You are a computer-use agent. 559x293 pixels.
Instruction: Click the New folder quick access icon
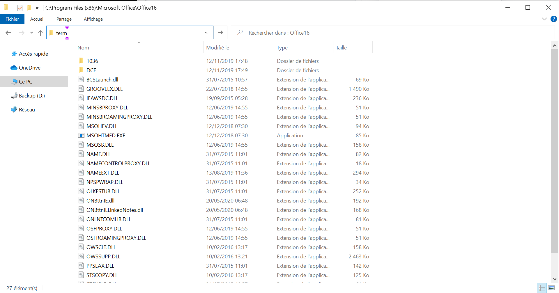[29, 8]
